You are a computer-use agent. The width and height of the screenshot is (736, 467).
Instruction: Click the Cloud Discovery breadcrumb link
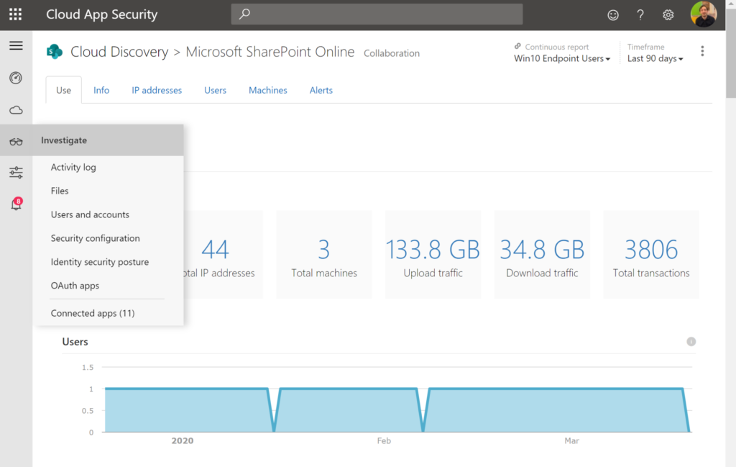pyautogui.click(x=119, y=52)
